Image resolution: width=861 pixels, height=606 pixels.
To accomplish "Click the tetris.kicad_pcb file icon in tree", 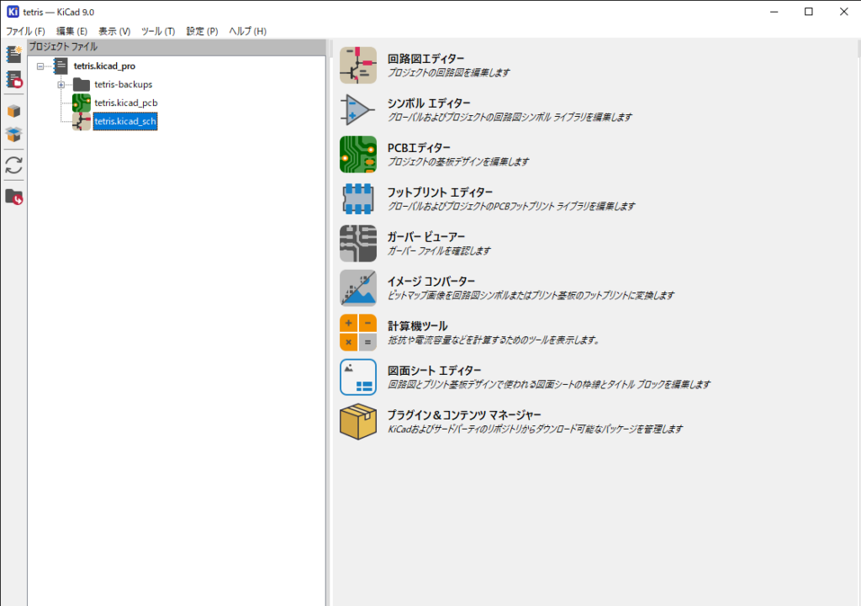I will (x=82, y=103).
